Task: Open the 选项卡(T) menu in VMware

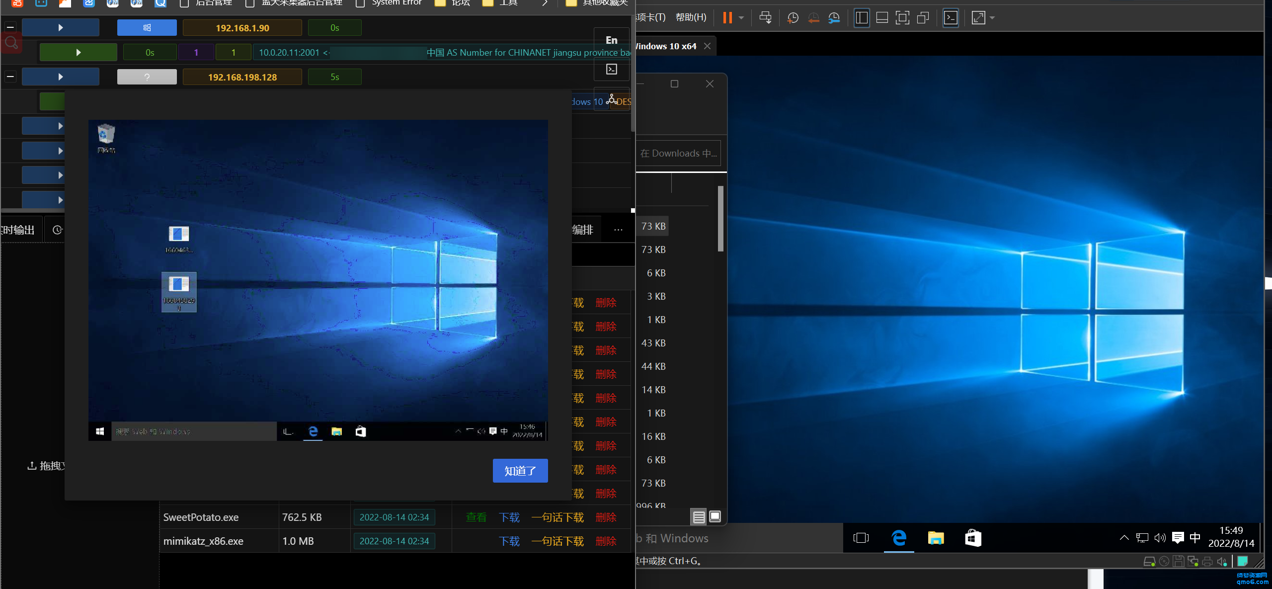Action: (651, 17)
